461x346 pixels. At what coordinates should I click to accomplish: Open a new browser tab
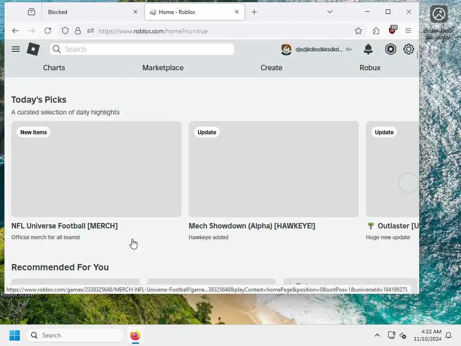point(254,12)
